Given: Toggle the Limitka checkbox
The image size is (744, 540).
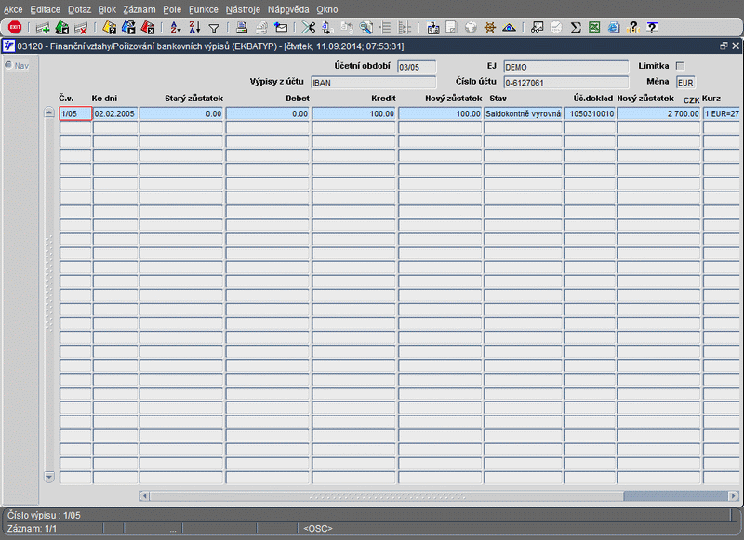Looking at the screenshot, I should [680, 66].
